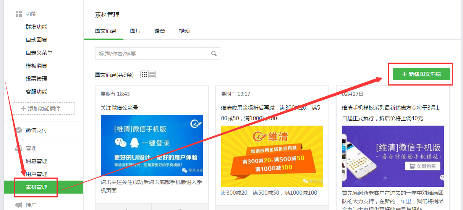Open 群发功能 in the sidebar
Screen dimensions: 463x210
pos(37,27)
